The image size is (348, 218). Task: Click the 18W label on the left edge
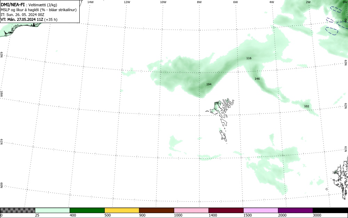point(1,93)
